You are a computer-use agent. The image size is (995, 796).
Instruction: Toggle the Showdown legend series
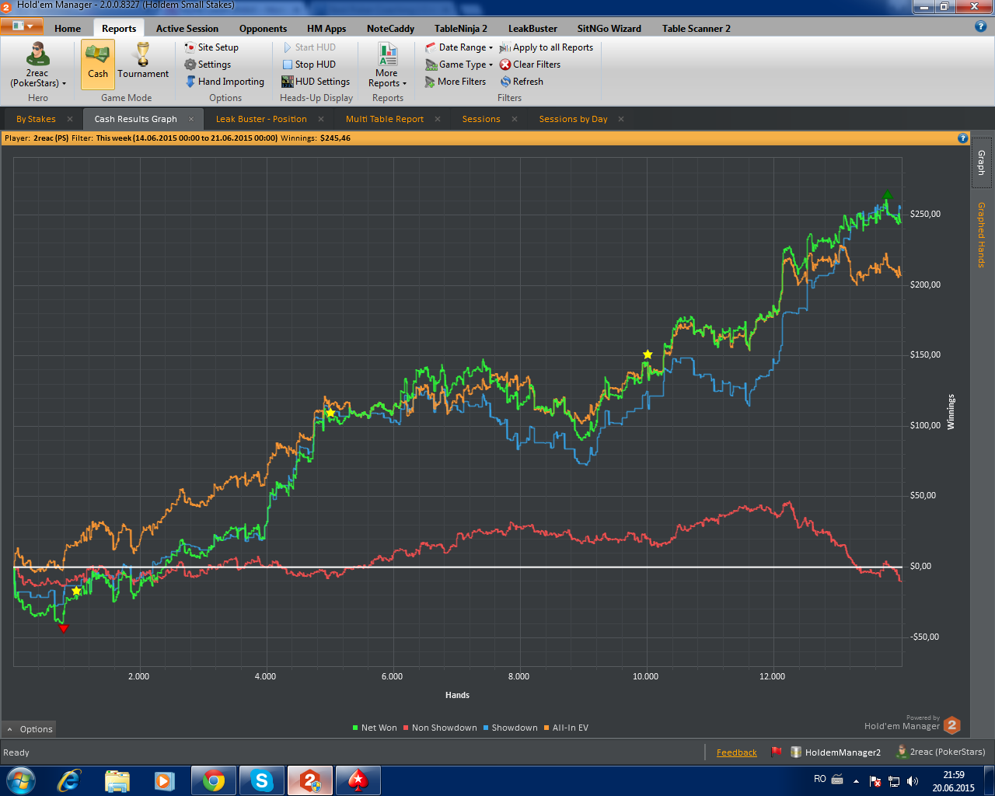(510, 728)
